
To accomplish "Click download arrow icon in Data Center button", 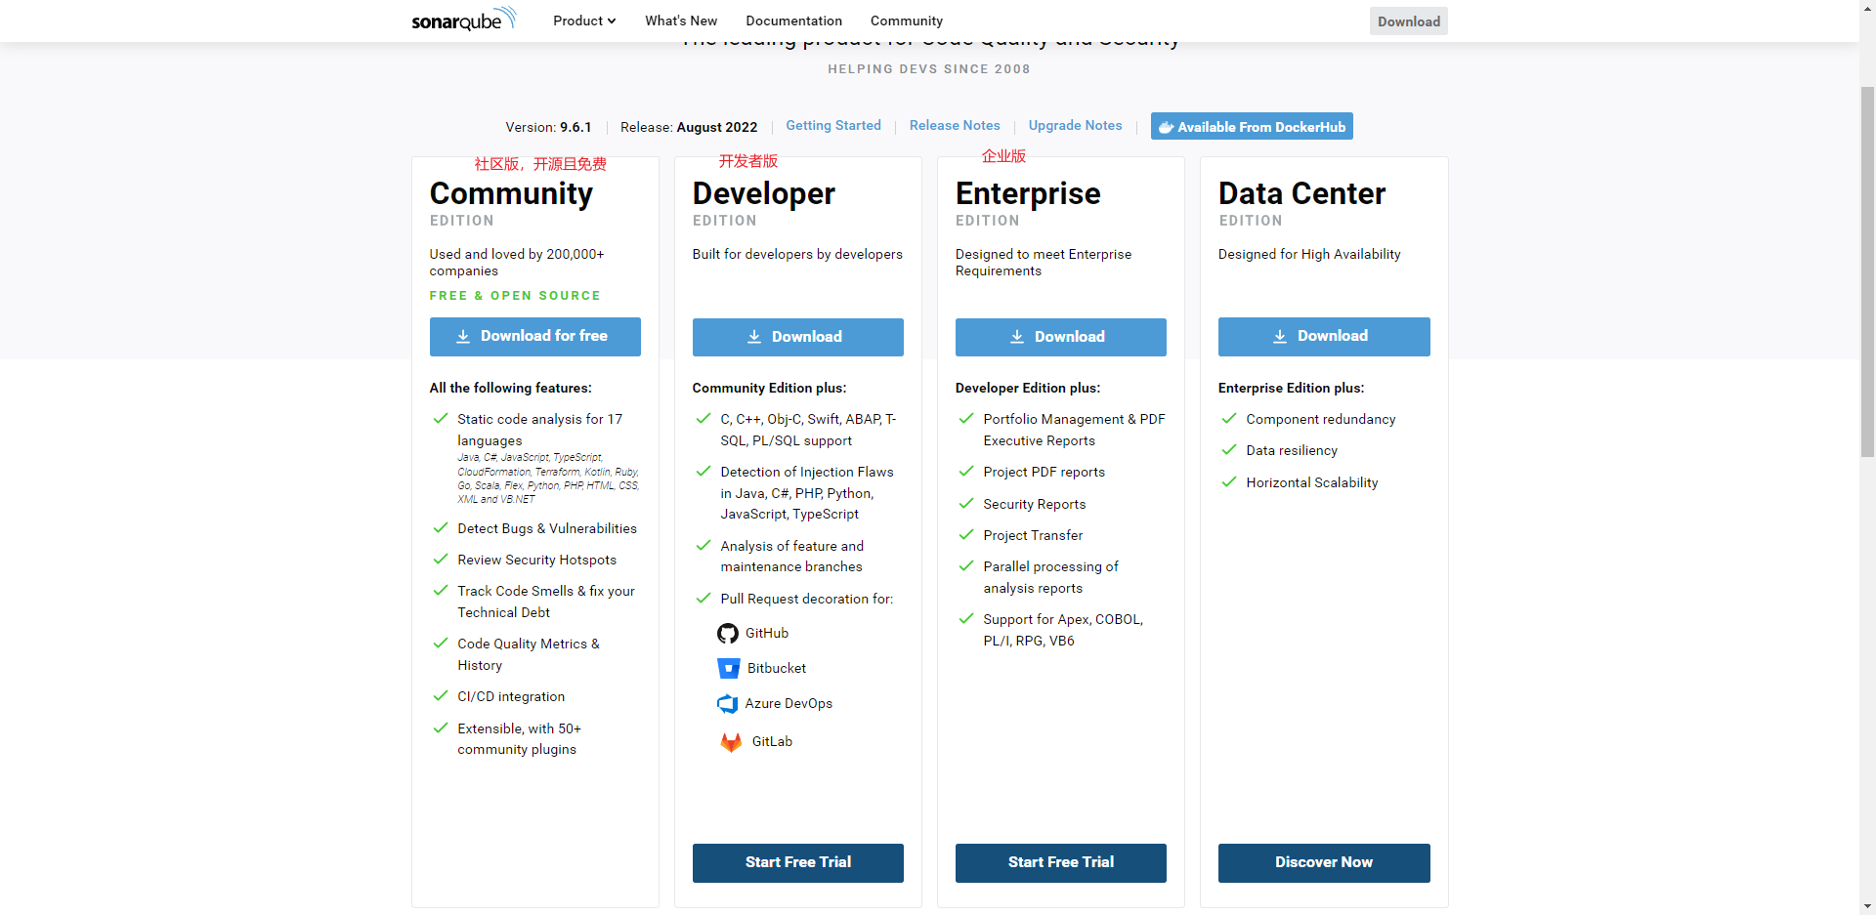I will pos(1280,336).
